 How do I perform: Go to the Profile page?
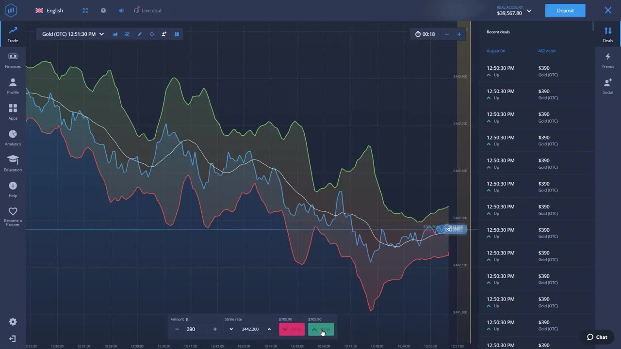point(13,86)
